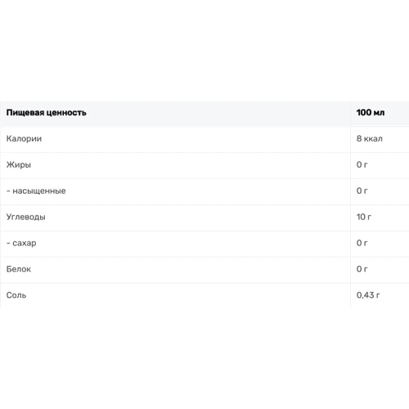Image resolution: width=409 pixels, height=409 pixels.
Task: Select the "Калории" row label
Action: (x=24, y=138)
